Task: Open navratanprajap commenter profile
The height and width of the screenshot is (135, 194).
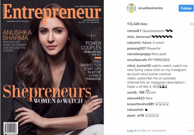Action: click(x=139, y=54)
